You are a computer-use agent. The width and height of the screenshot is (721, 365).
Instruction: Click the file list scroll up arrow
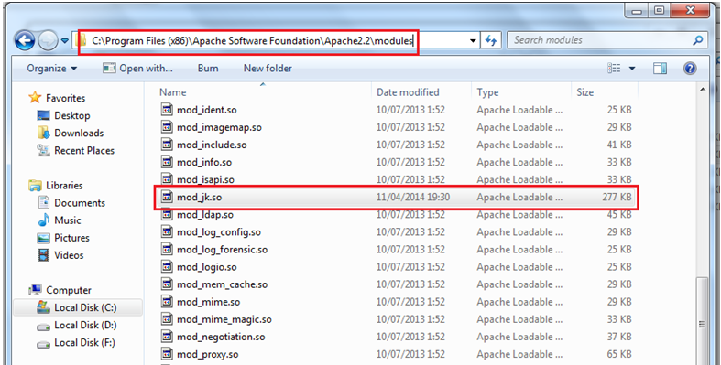point(703,90)
